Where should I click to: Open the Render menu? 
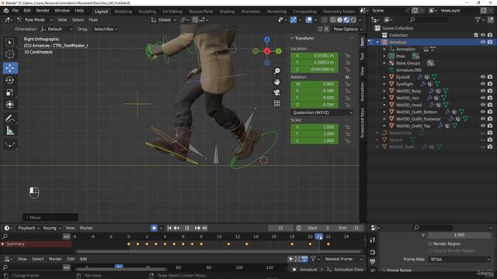(43, 10)
